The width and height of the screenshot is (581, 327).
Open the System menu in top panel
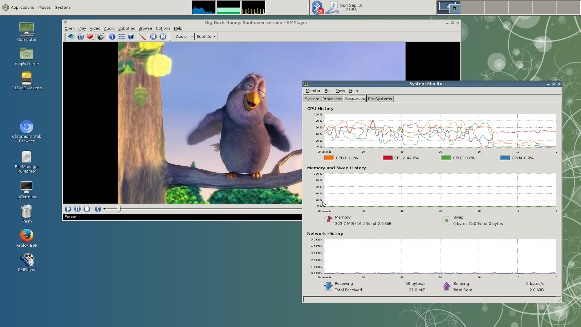coord(62,7)
